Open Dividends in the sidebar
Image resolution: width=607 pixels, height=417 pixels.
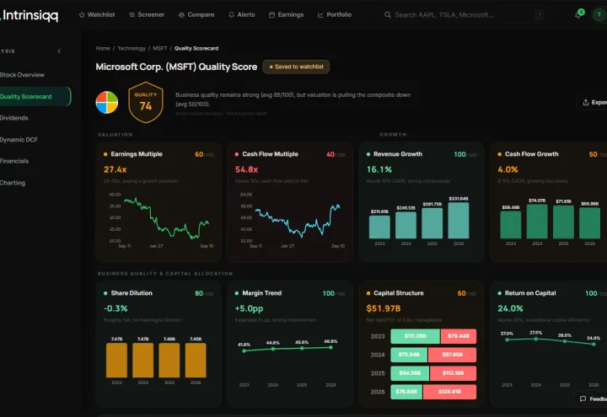14,118
